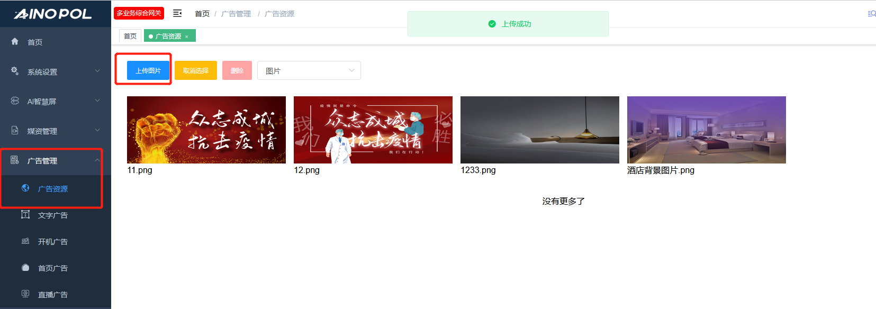Switch to the 首页 page tab
This screenshot has width=876, height=309.
[x=130, y=36]
